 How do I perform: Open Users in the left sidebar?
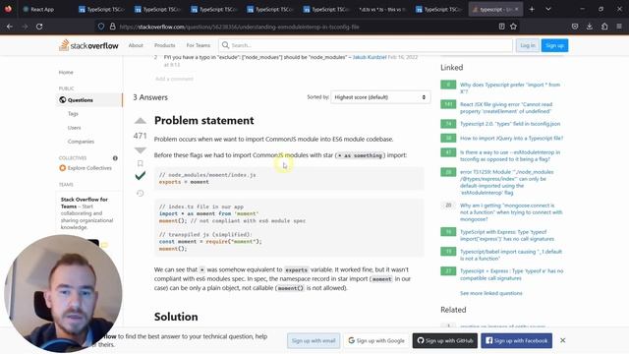[x=74, y=128]
